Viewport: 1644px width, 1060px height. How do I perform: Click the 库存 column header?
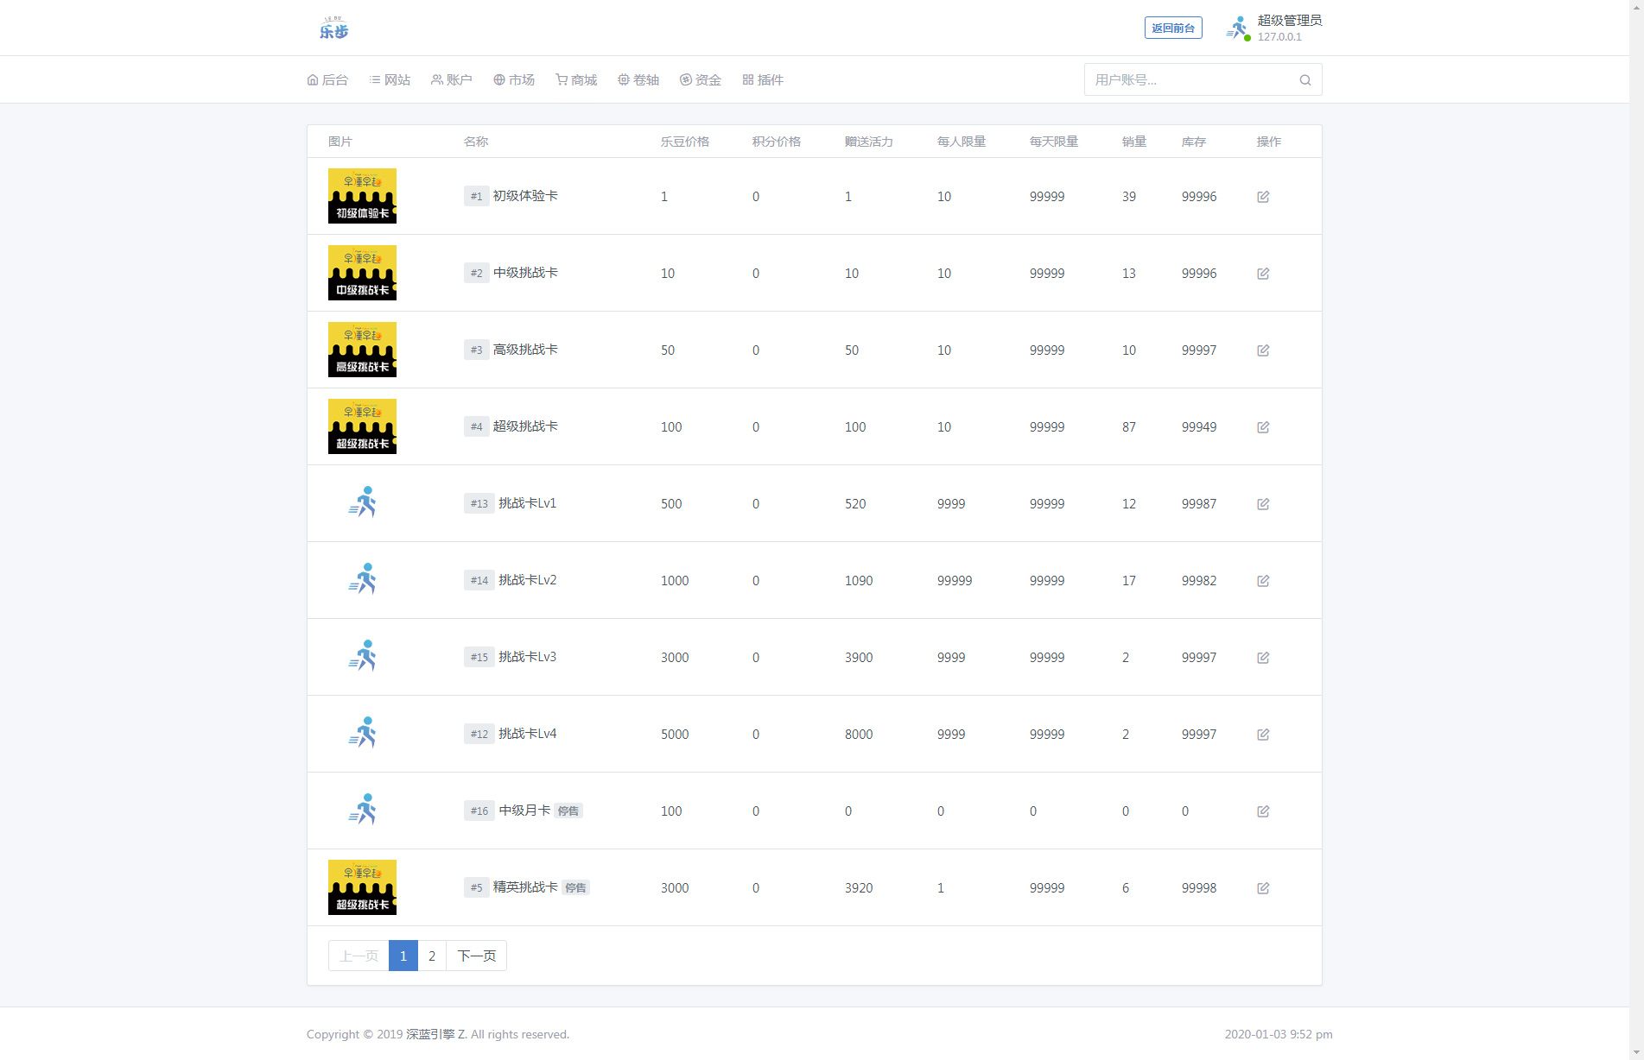click(1194, 142)
